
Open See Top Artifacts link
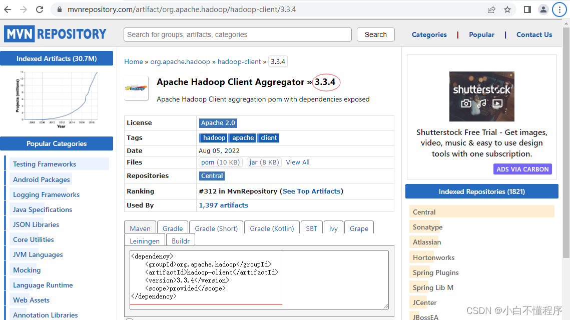pyautogui.click(x=312, y=191)
